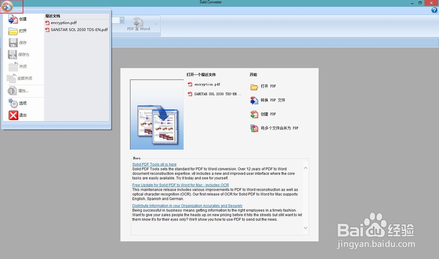Click the gear icon beside 选项
This screenshot has height=259, width=439.
13,103
